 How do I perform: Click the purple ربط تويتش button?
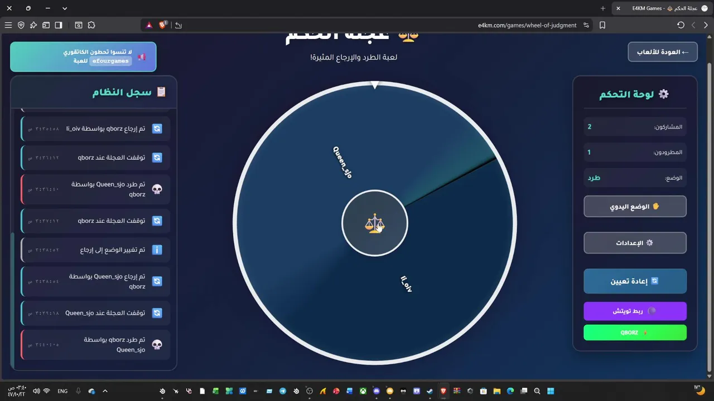(635, 311)
